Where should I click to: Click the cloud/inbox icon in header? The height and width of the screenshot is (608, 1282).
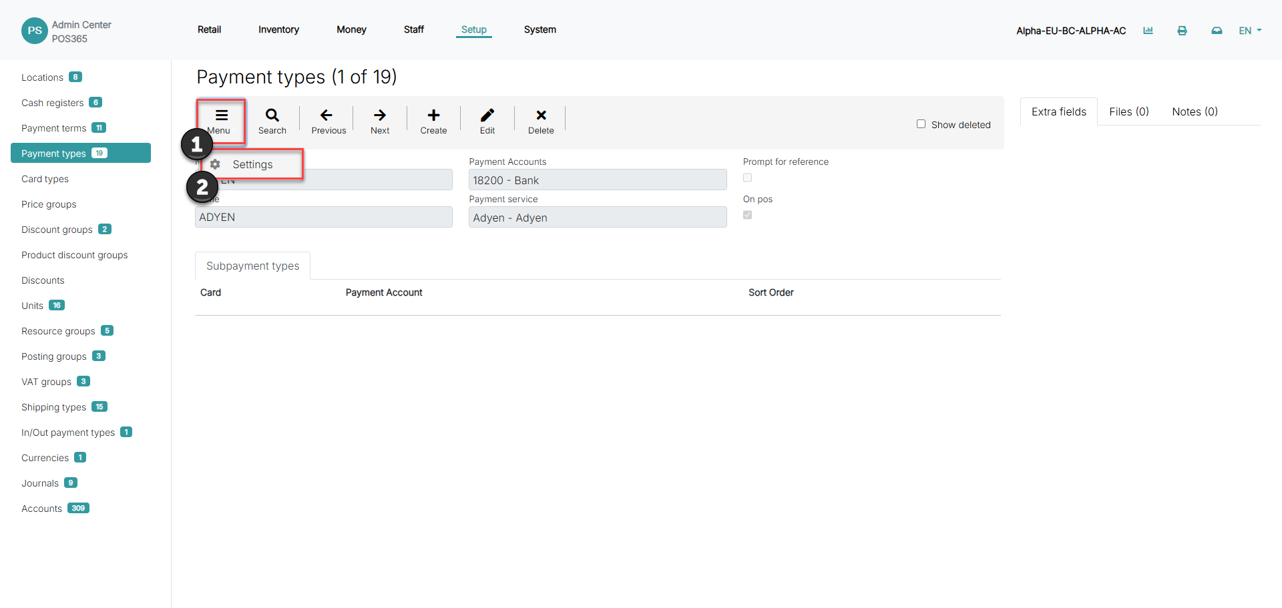[x=1217, y=31]
